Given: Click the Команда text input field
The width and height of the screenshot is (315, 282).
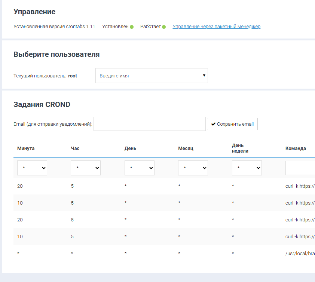Looking at the screenshot, I should tap(300, 168).
